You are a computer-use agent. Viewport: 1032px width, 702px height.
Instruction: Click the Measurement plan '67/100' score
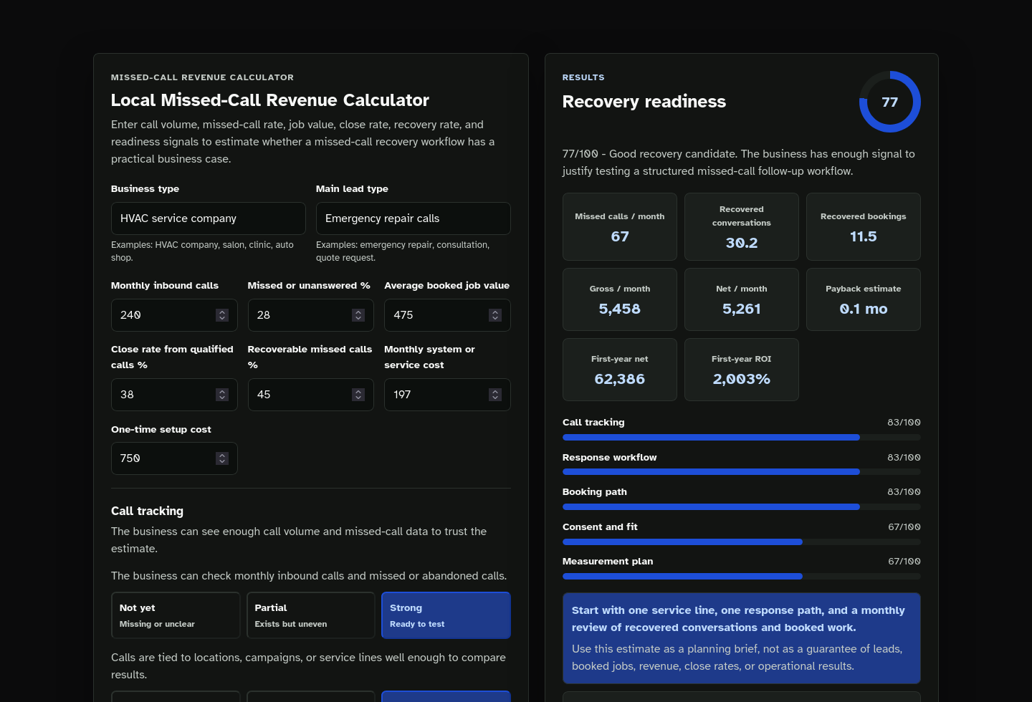click(904, 562)
